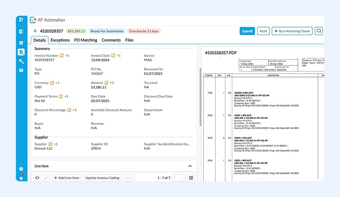Viewport: 340px width, 197px height.
Task: Open the analytics chart icon in sidebar
Action: (21, 42)
